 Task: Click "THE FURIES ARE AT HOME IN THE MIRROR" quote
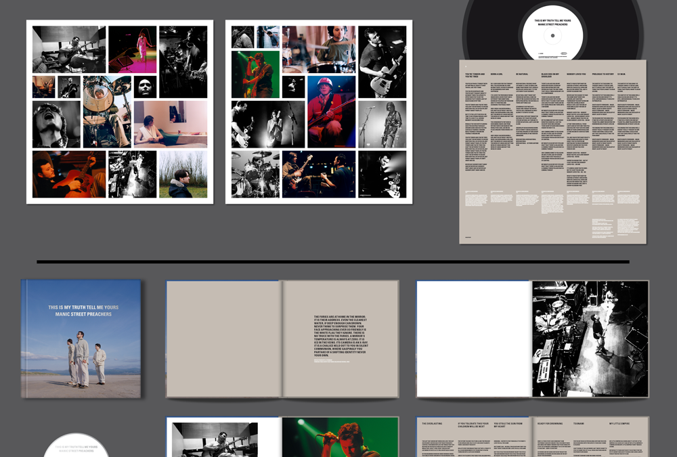[x=341, y=336]
